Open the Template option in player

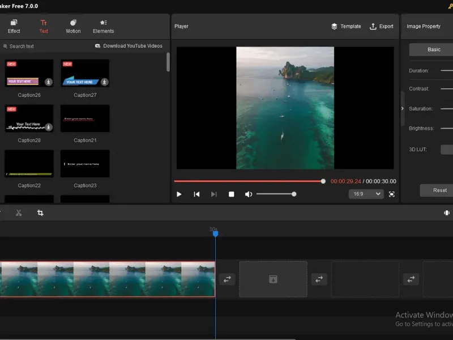346,26
